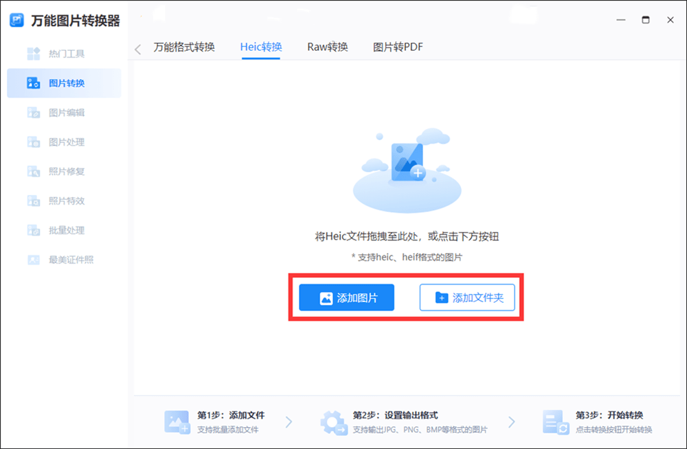This screenshot has height=449, width=687.
Task: Click the 添加图片 button
Action: coord(346,298)
